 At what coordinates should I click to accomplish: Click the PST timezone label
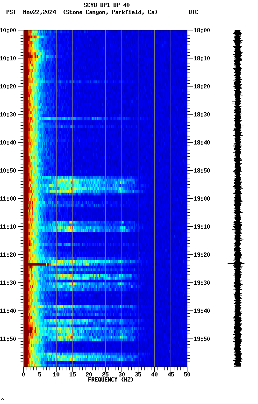click(11, 12)
